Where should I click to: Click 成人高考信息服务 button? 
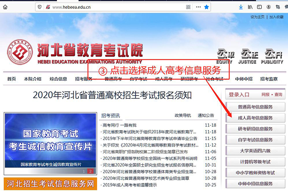click(255, 118)
